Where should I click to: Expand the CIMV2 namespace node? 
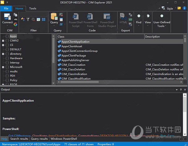pos(3,41)
